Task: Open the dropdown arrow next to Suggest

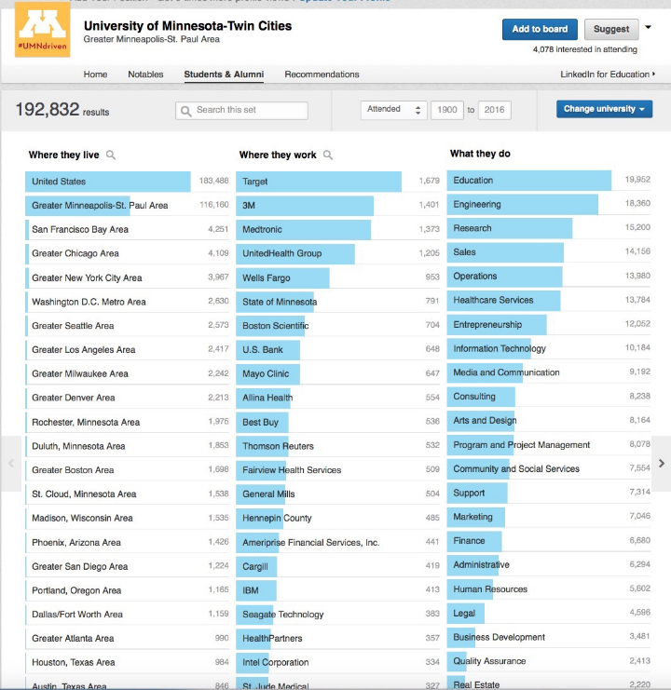Action: coord(648,27)
